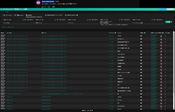This screenshot has height=112, width=175.
Task: Click into the メッセージ input field
Action: tap(83, 23)
